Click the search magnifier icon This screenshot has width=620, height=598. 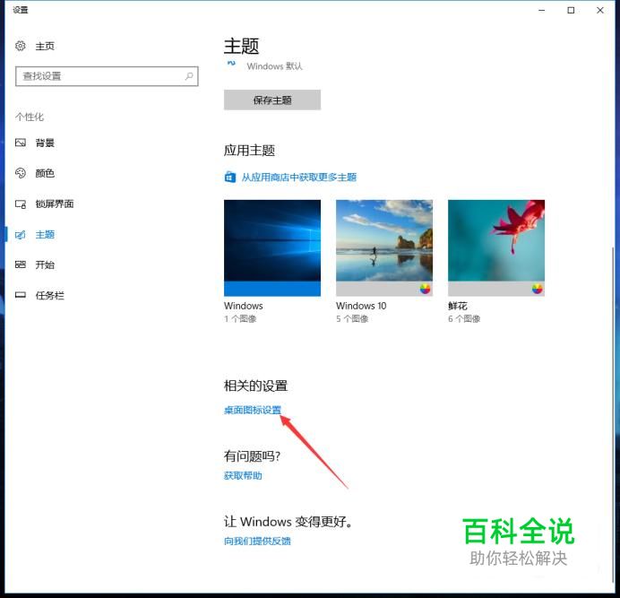point(189,75)
